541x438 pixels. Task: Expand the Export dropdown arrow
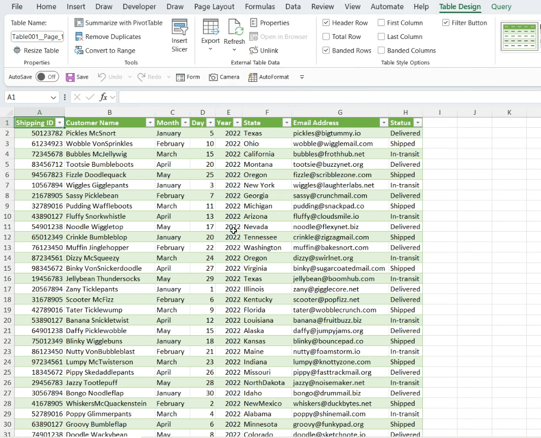(x=210, y=49)
